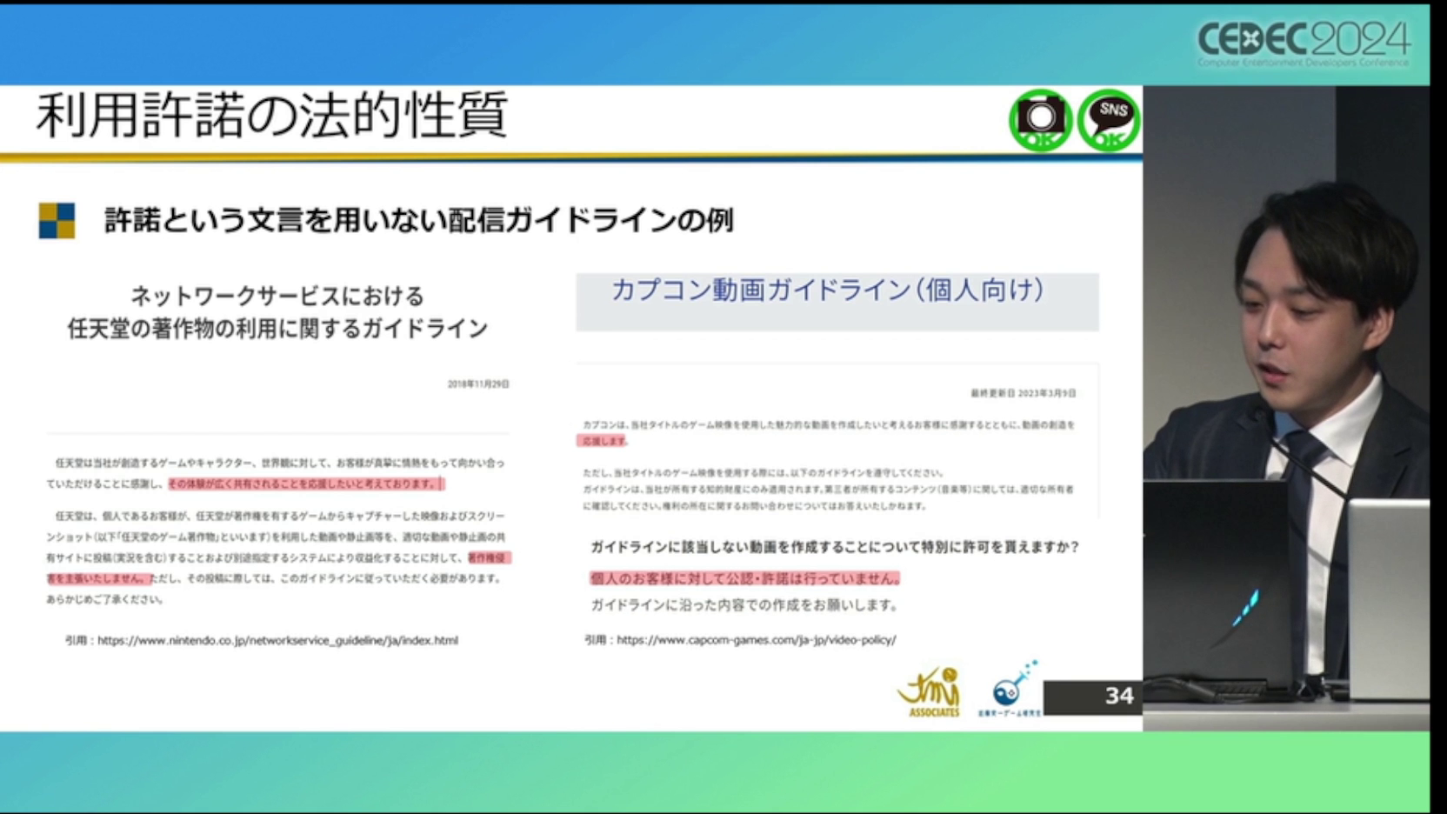
Task: Click the game research group logo
Action: point(1010,689)
